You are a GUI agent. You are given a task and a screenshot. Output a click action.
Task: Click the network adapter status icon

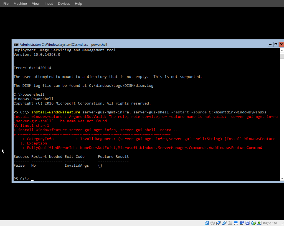253,223
